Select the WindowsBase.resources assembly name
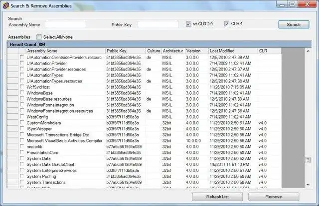This screenshot has height=206, width=319. click(x=49, y=99)
